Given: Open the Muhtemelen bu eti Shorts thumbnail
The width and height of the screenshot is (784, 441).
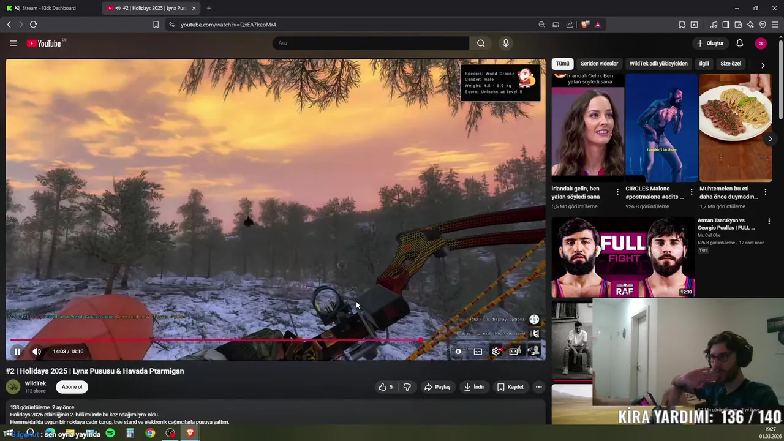Looking at the screenshot, I should click(736, 127).
